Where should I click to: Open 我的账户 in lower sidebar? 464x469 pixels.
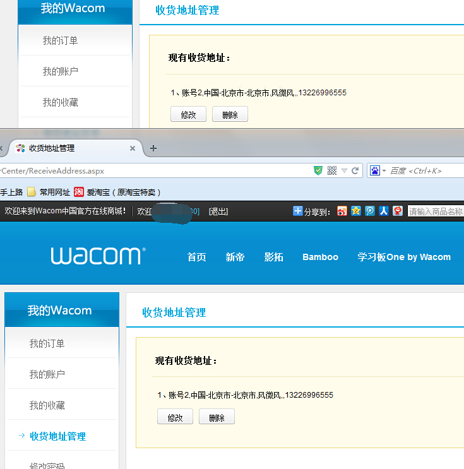coord(47,374)
